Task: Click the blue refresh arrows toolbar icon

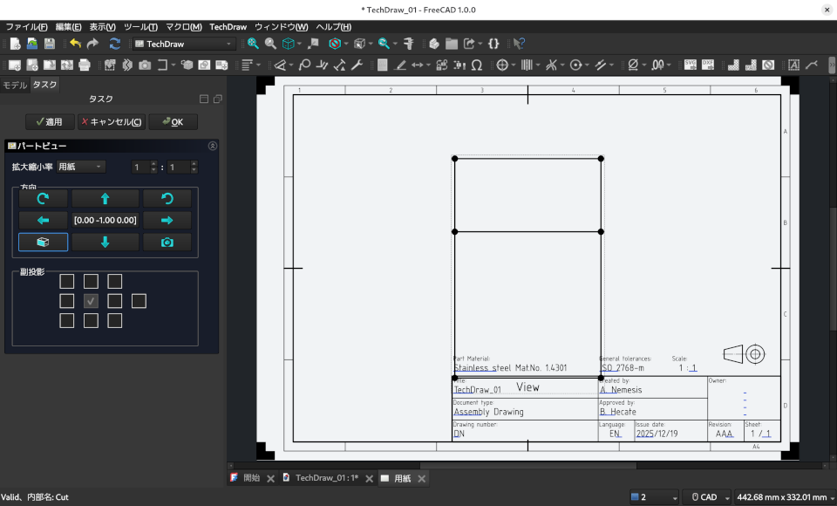Action: tap(114, 44)
